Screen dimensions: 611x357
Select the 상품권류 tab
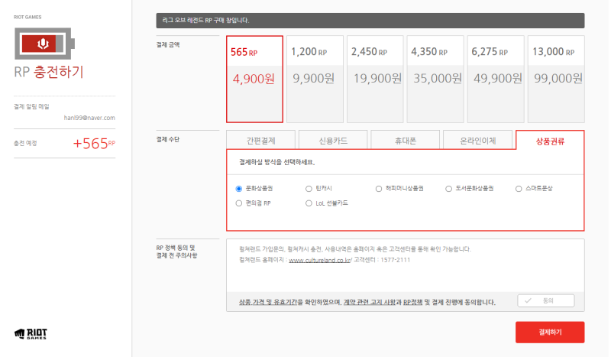[550, 141]
